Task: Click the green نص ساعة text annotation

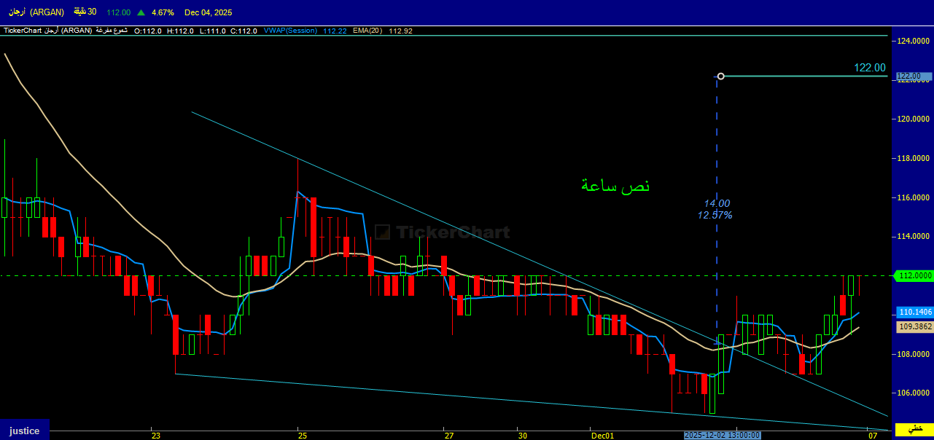Action: point(615,186)
